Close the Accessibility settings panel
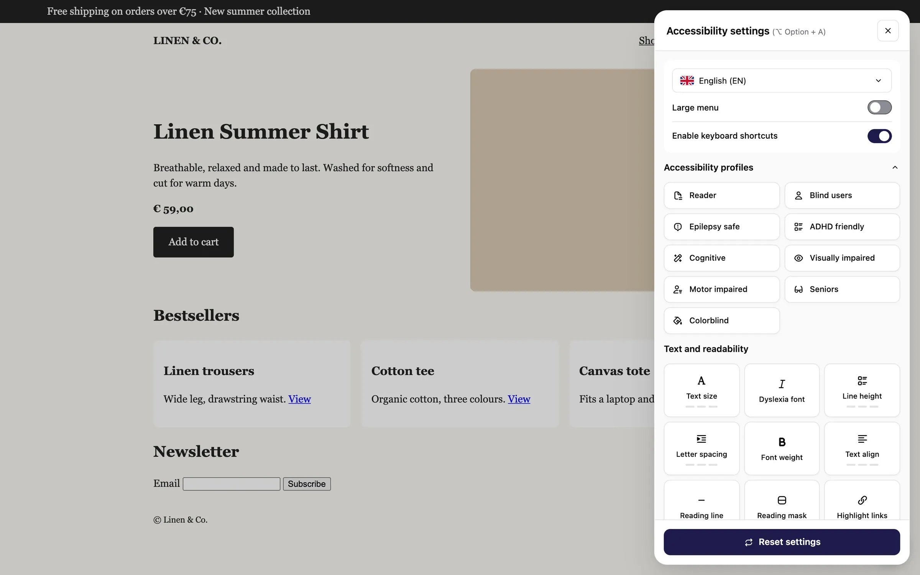 tap(888, 31)
